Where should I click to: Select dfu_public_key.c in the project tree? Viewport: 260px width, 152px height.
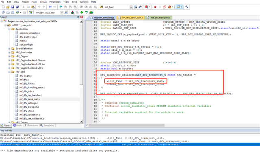(x=28, y=37)
